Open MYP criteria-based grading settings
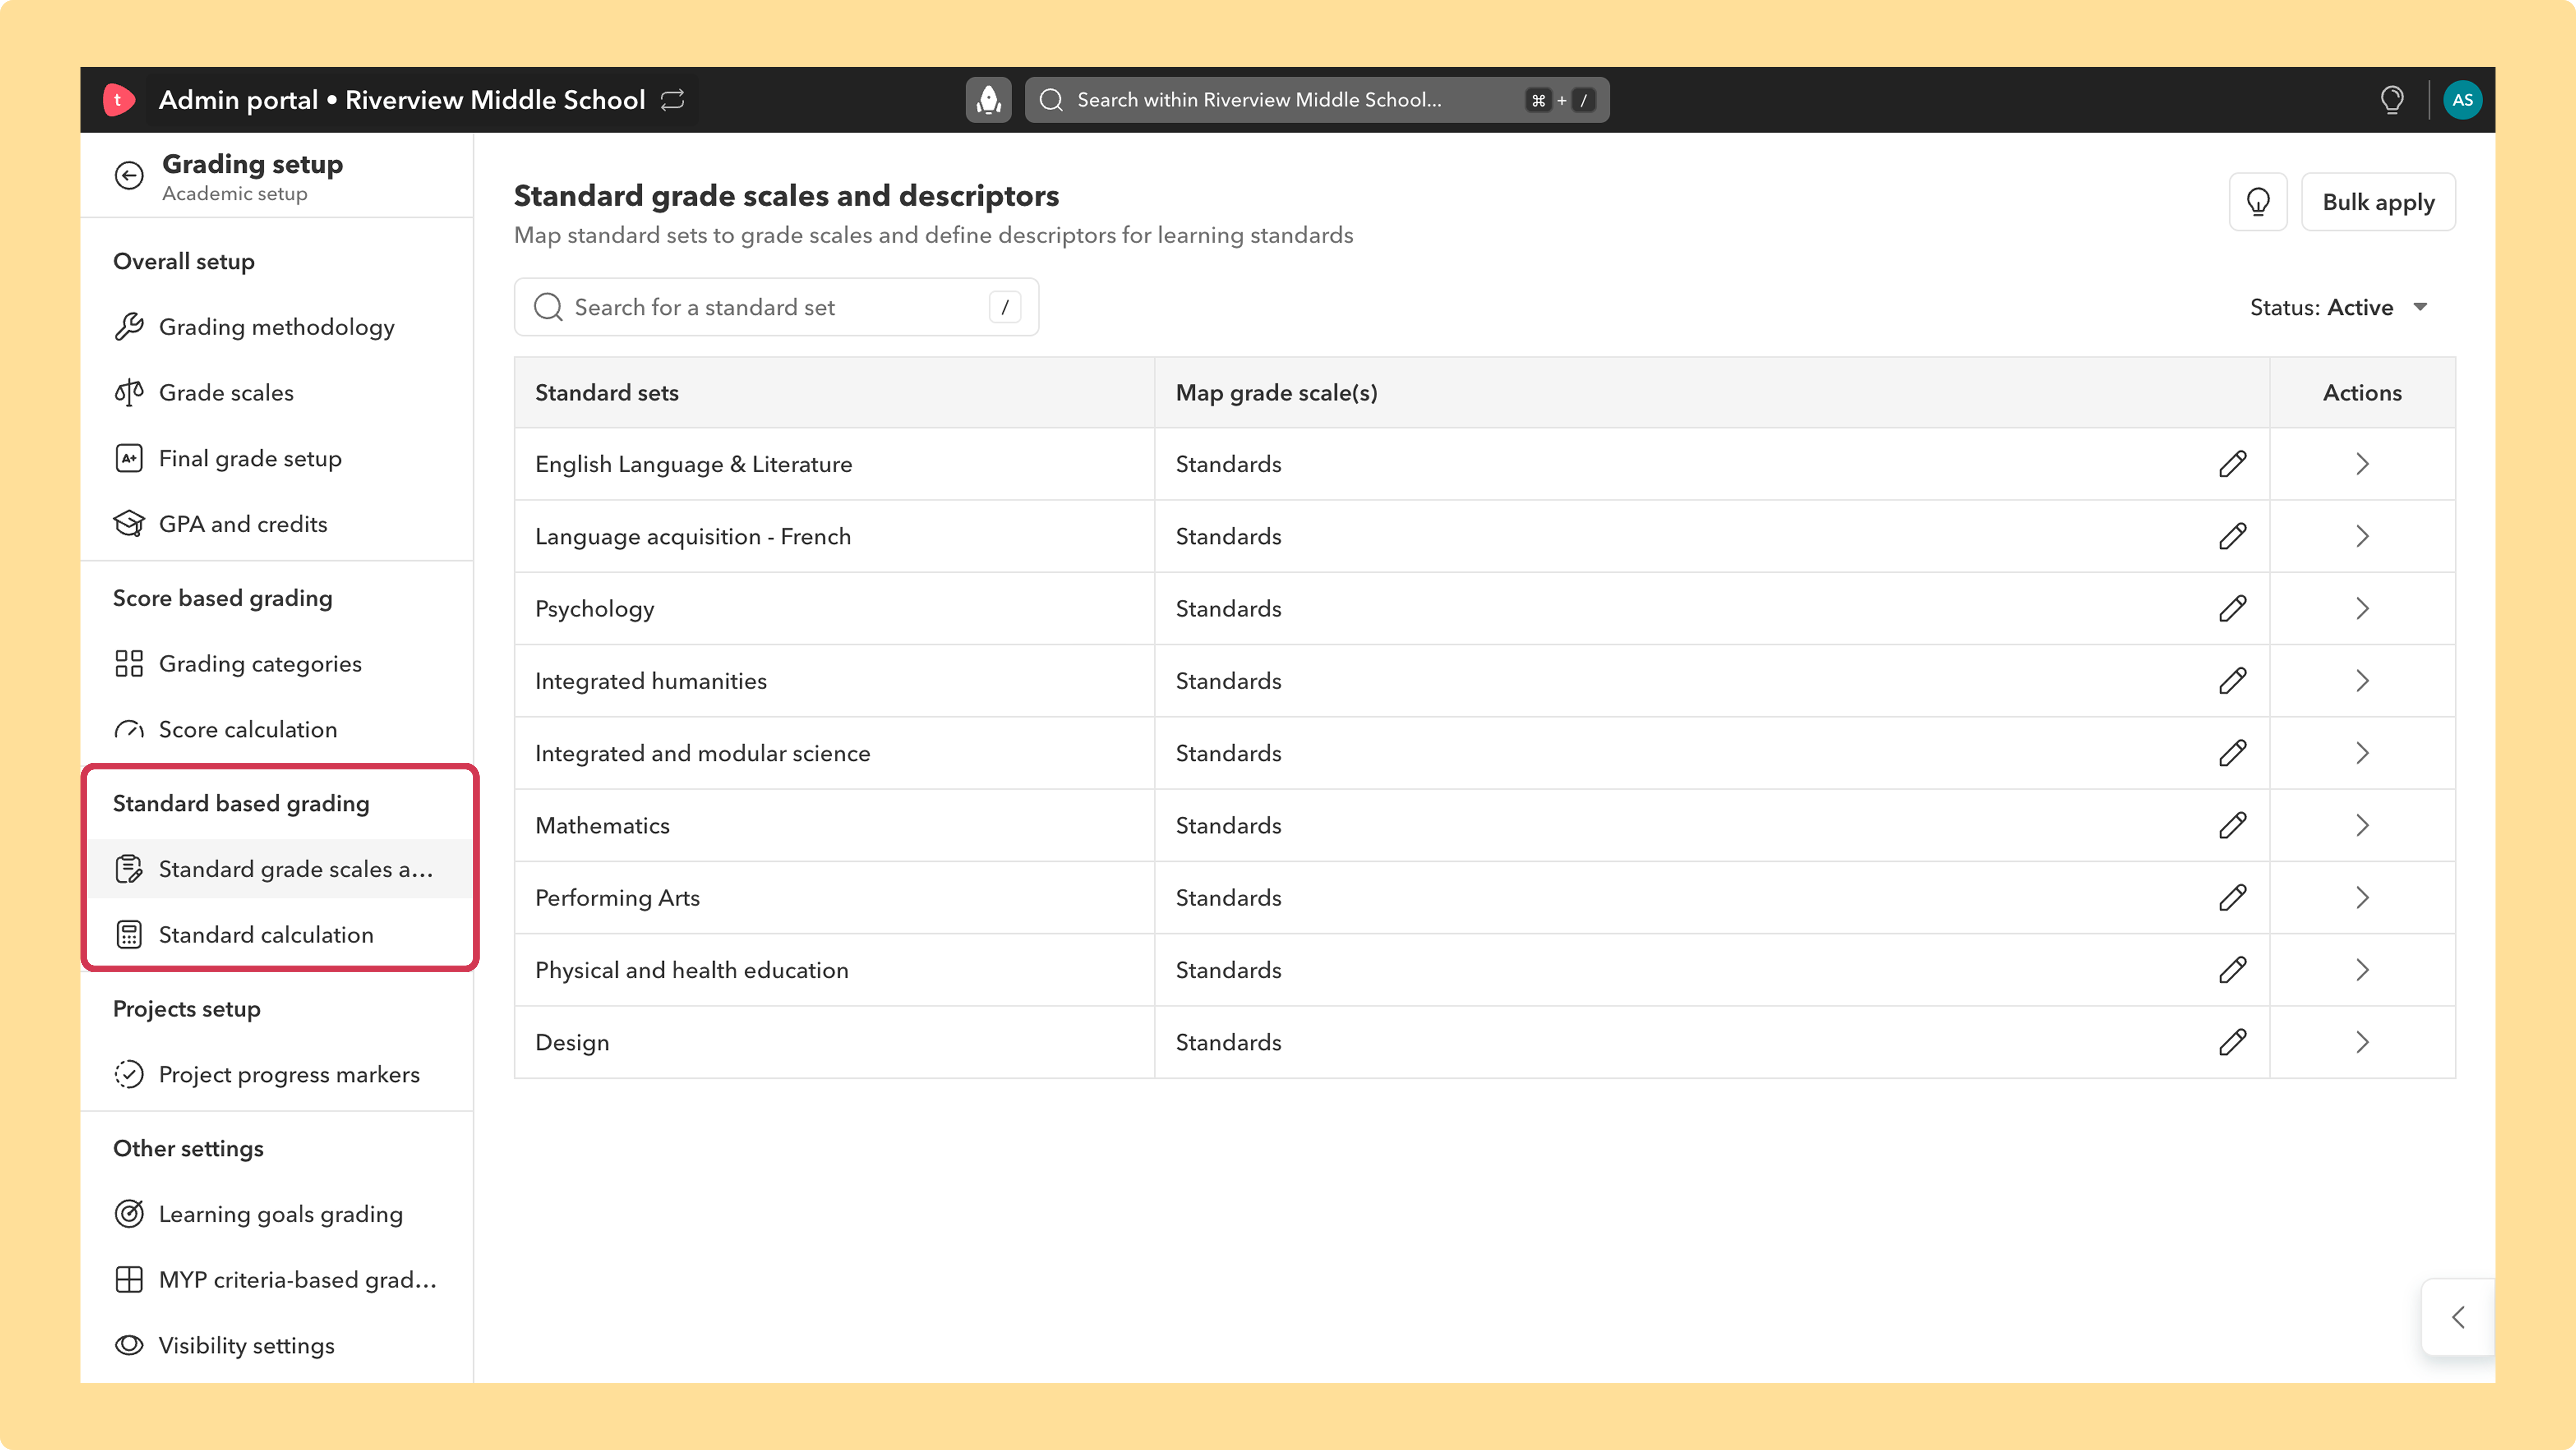The height and width of the screenshot is (1450, 2576). pyautogui.click(x=277, y=1281)
